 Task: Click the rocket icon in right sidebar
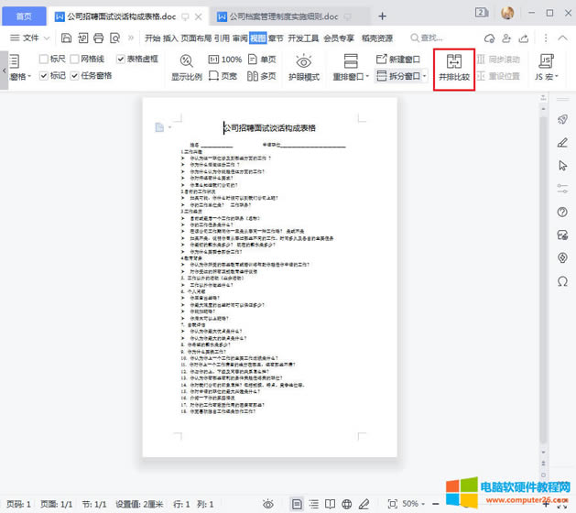tap(562, 118)
